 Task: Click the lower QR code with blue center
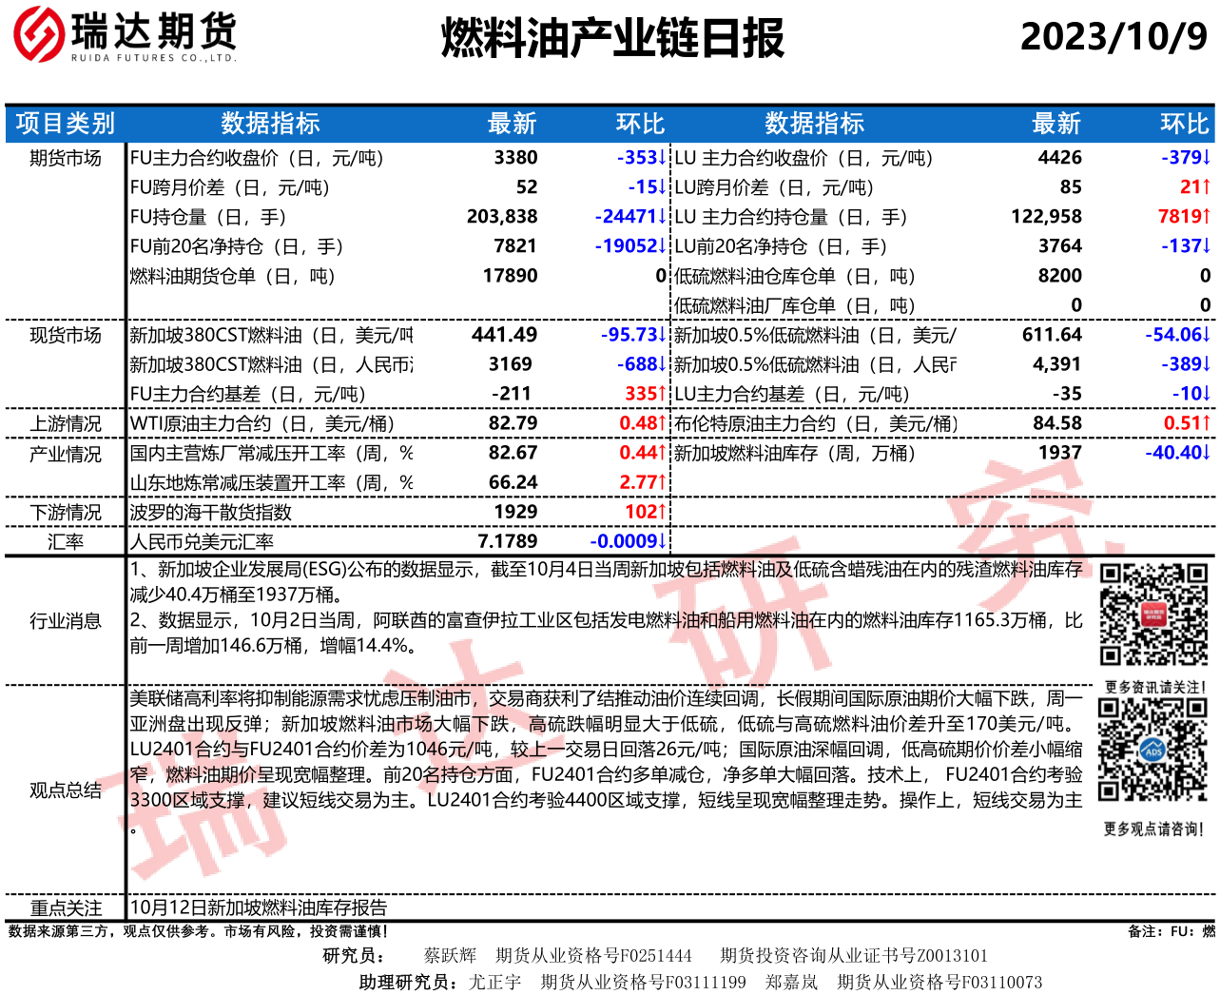click(x=1152, y=750)
